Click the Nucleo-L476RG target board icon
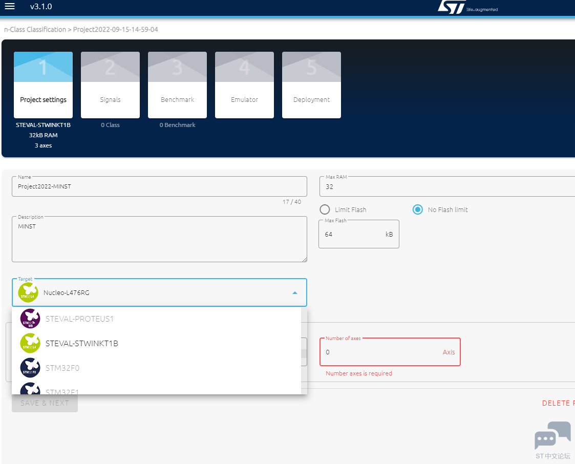 click(x=28, y=292)
